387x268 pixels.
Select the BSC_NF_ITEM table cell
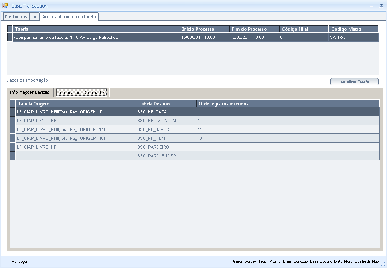coord(165,138)
